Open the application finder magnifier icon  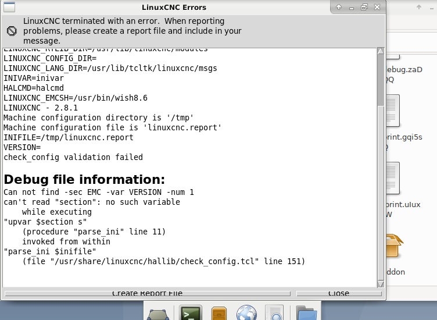click(274, 313)
